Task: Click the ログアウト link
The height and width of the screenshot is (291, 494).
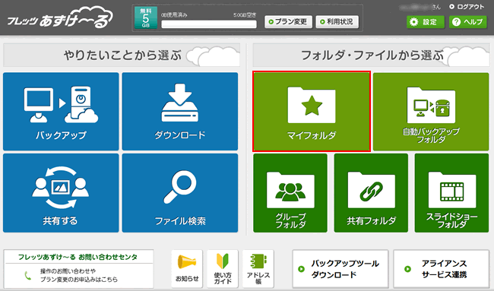Action: point(467,7)
